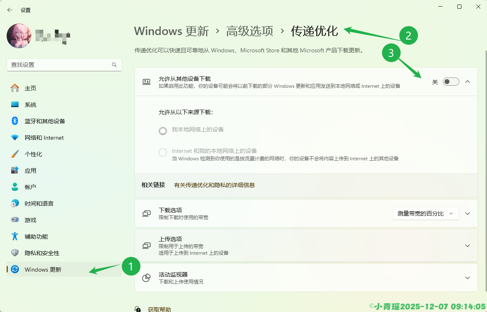Collapse the 允许从其他设备下载 section chevron

[x=467, y=82]
